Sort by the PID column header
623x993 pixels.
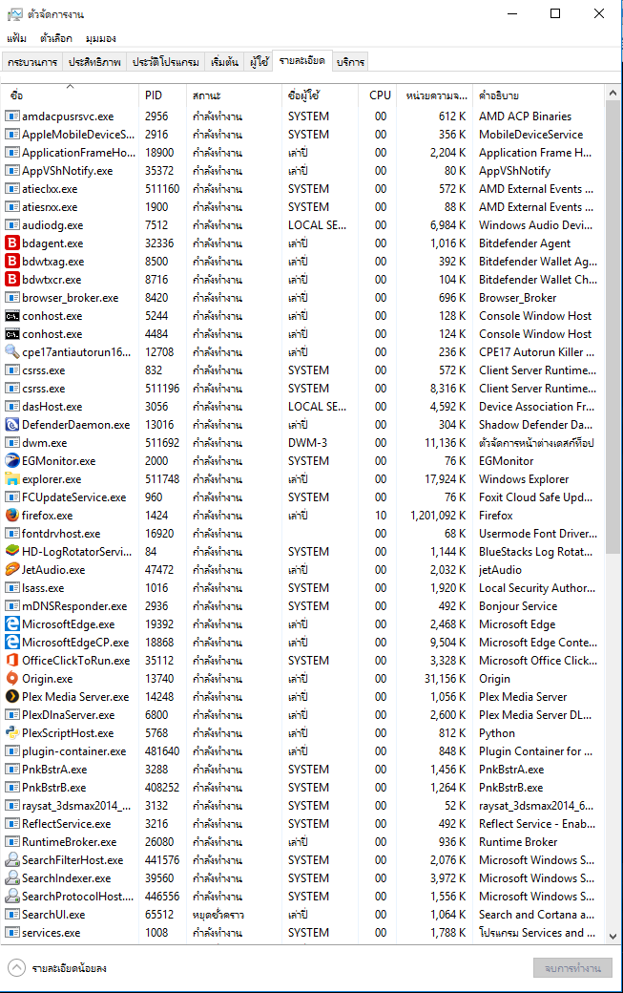click(162, 95)
